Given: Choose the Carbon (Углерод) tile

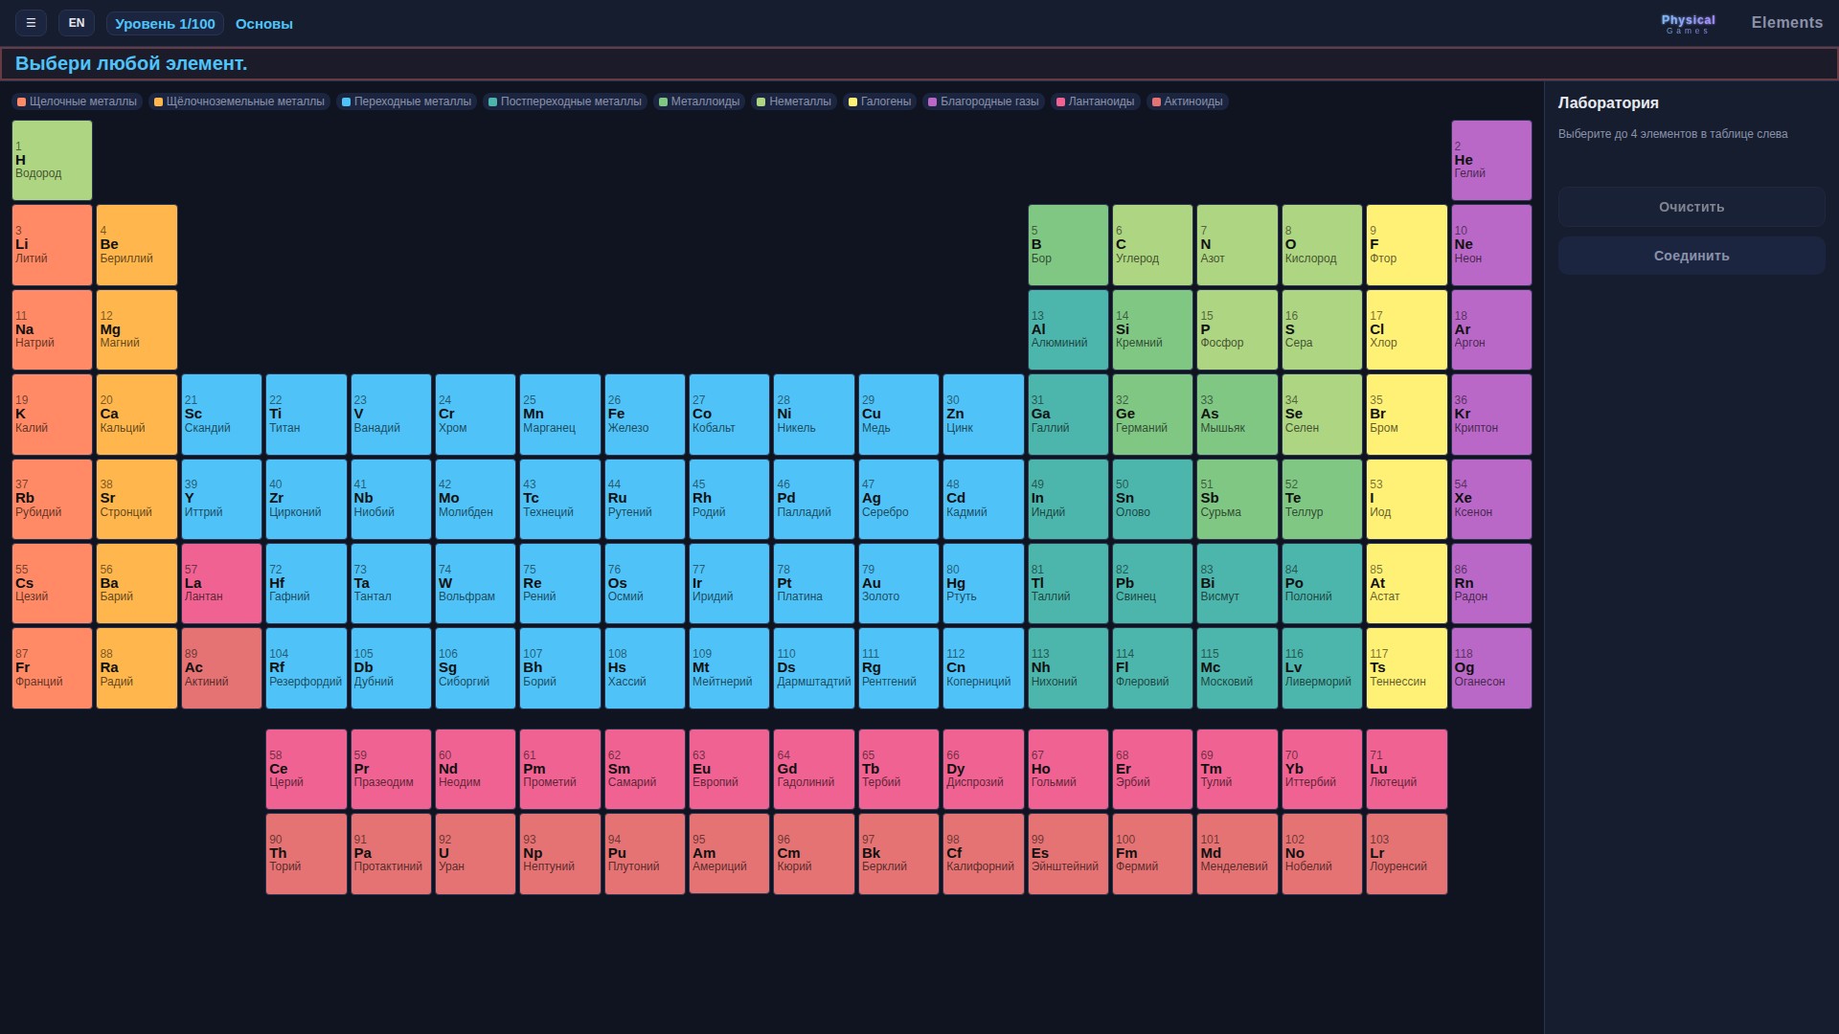Looking at the screenshot, I should pyautogui.click(x=1153, y=245).
